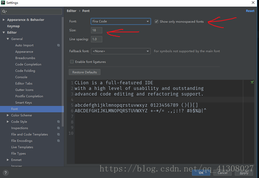Click preview line starting with 'abcdefghijklmnopqrstuvwxyz'
The width and height of the screenshot is (259, 178).
136,105
